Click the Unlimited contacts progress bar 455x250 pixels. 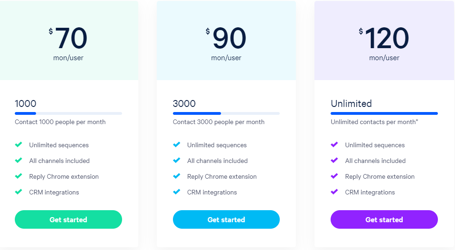coord(384,113)
